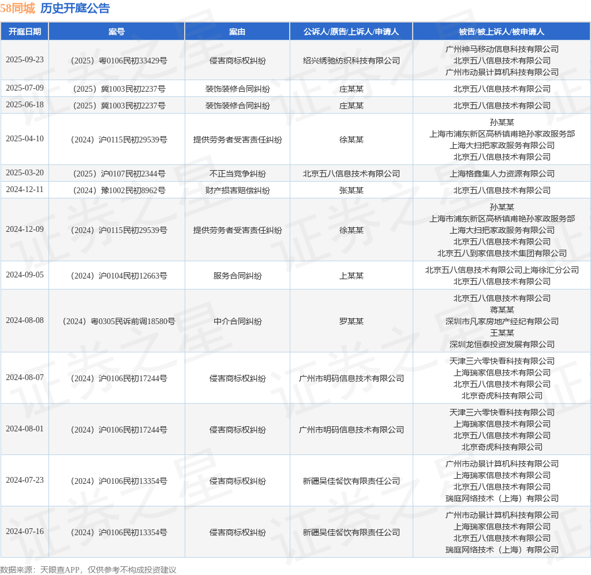
Task: Click the date 2025-06-18
Action: coord(25,105)
